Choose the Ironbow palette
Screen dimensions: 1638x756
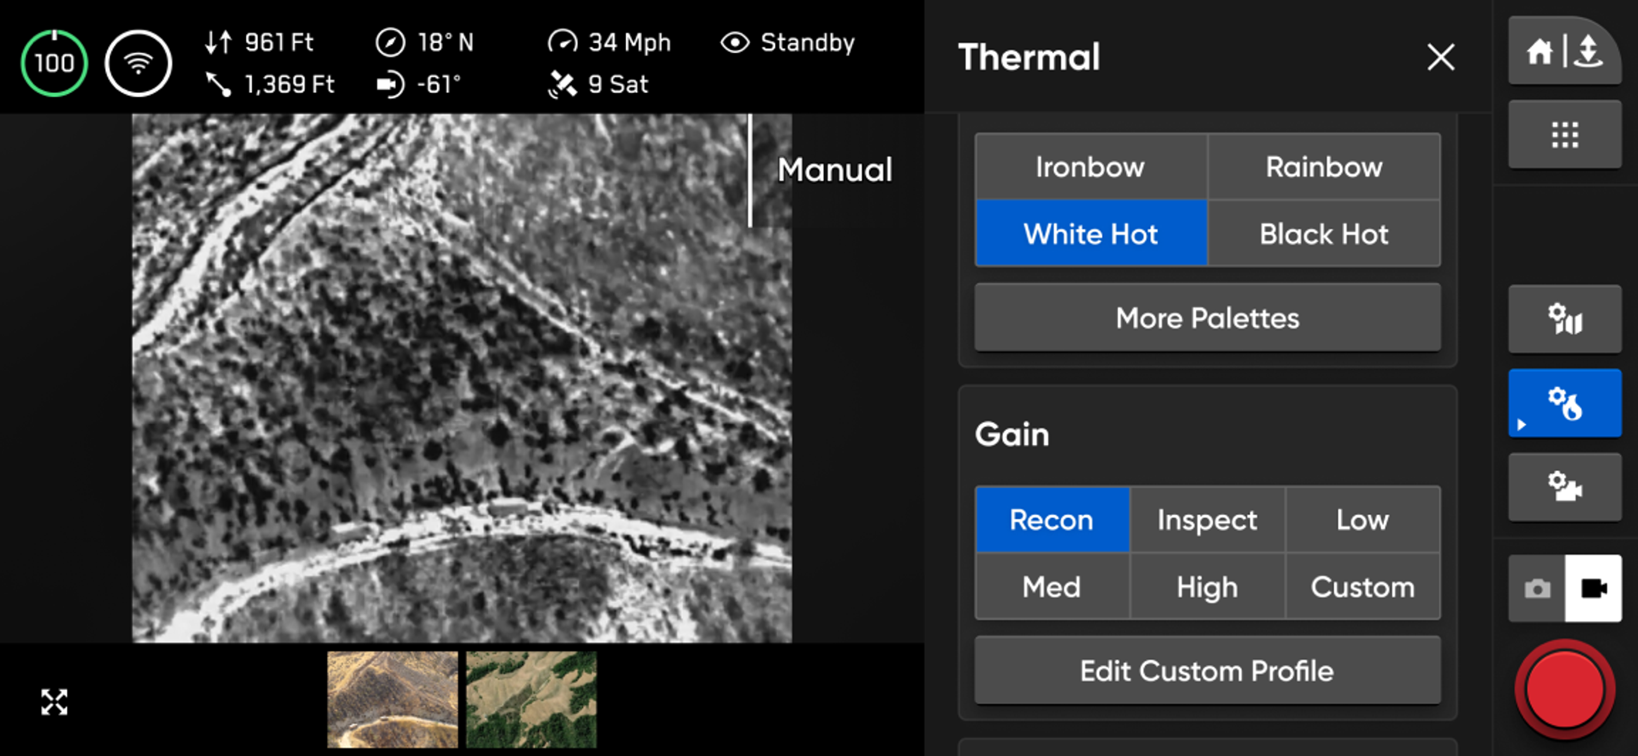[1090, 167]
